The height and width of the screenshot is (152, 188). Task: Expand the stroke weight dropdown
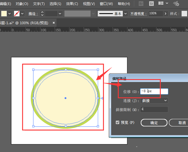pyautogui.click(x=60, y=14)
